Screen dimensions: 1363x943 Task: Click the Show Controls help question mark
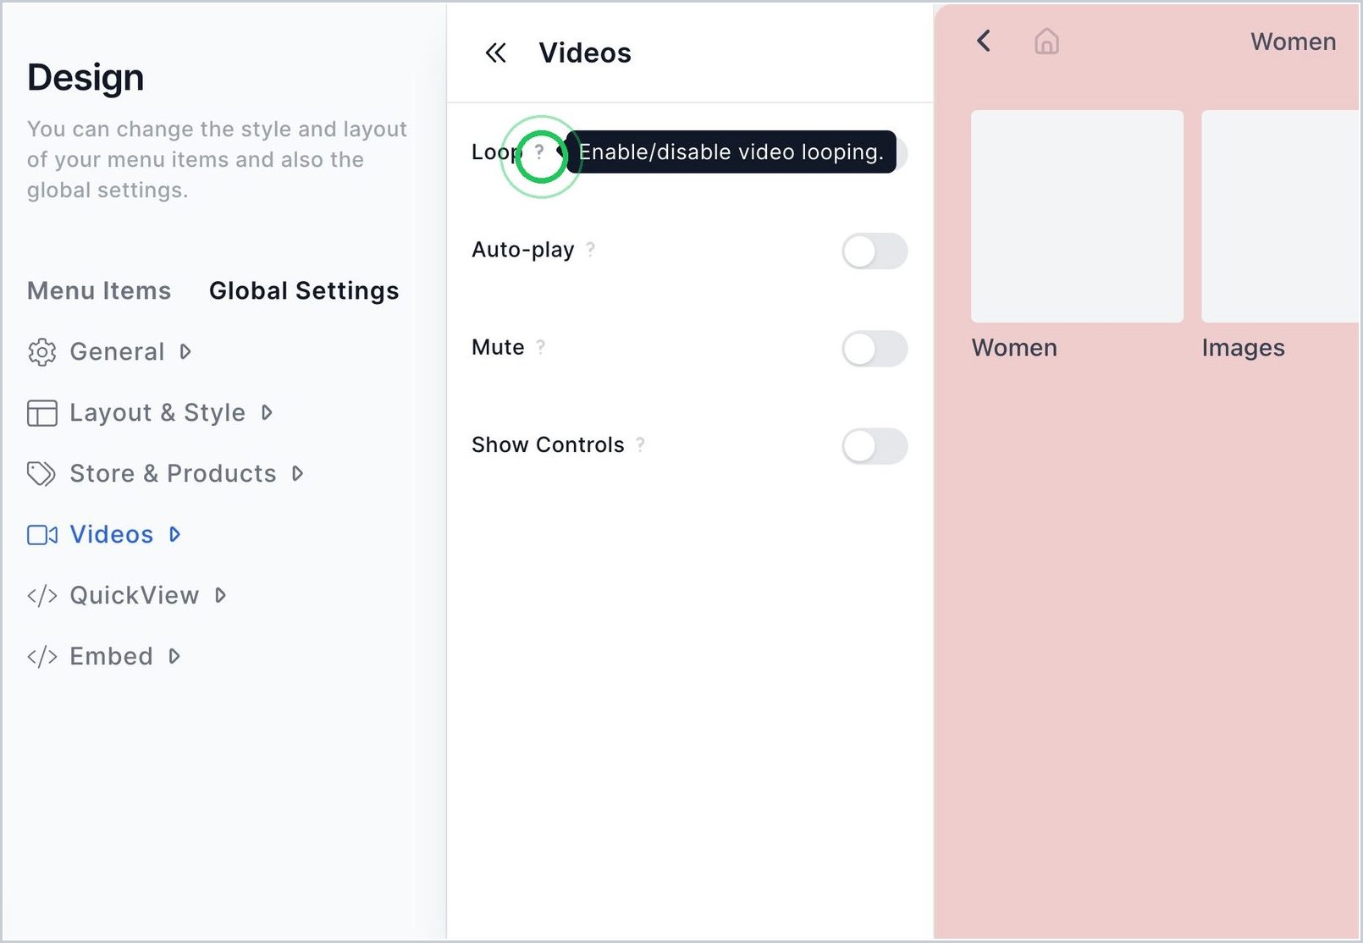tap(640, 444)
